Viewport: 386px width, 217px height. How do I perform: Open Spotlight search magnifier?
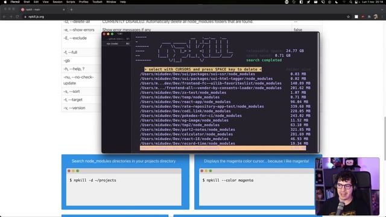(350, 2)
